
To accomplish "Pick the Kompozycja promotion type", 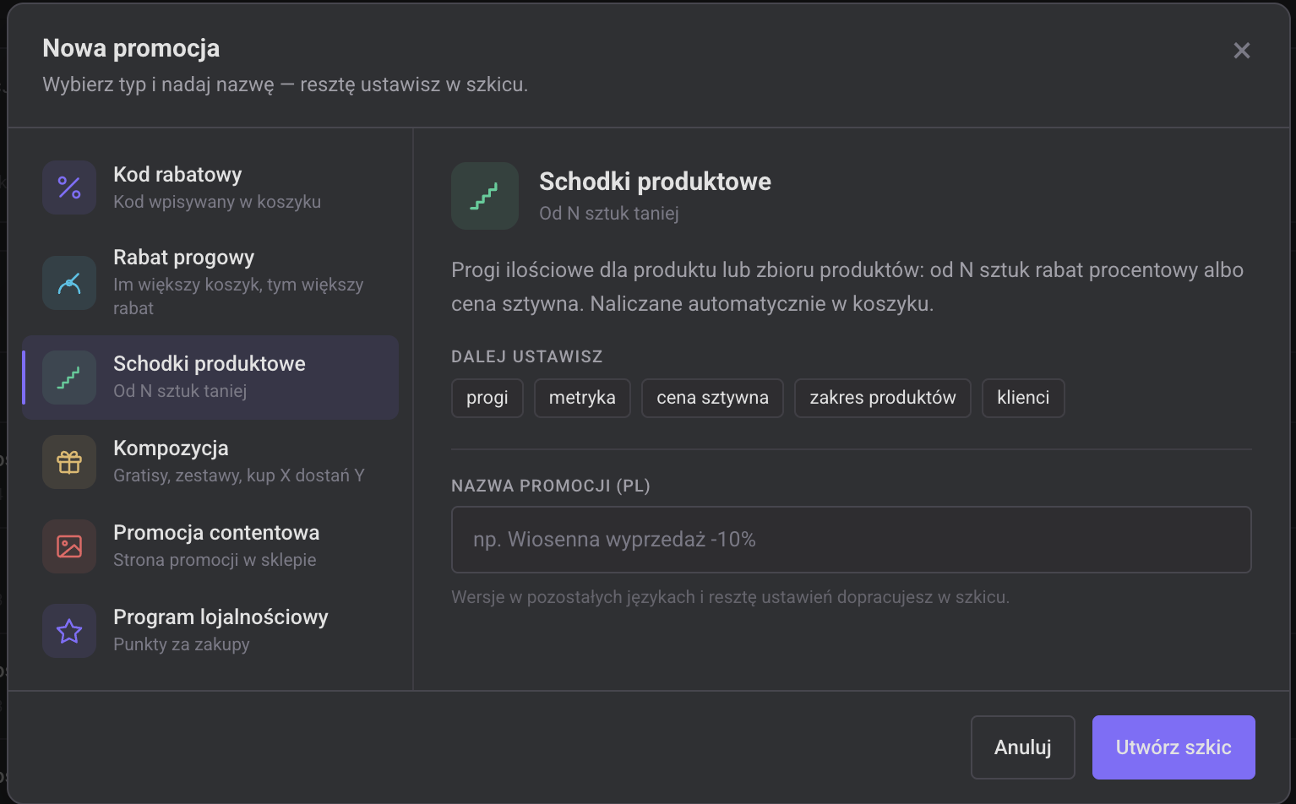I will click(x=210, y=462).
